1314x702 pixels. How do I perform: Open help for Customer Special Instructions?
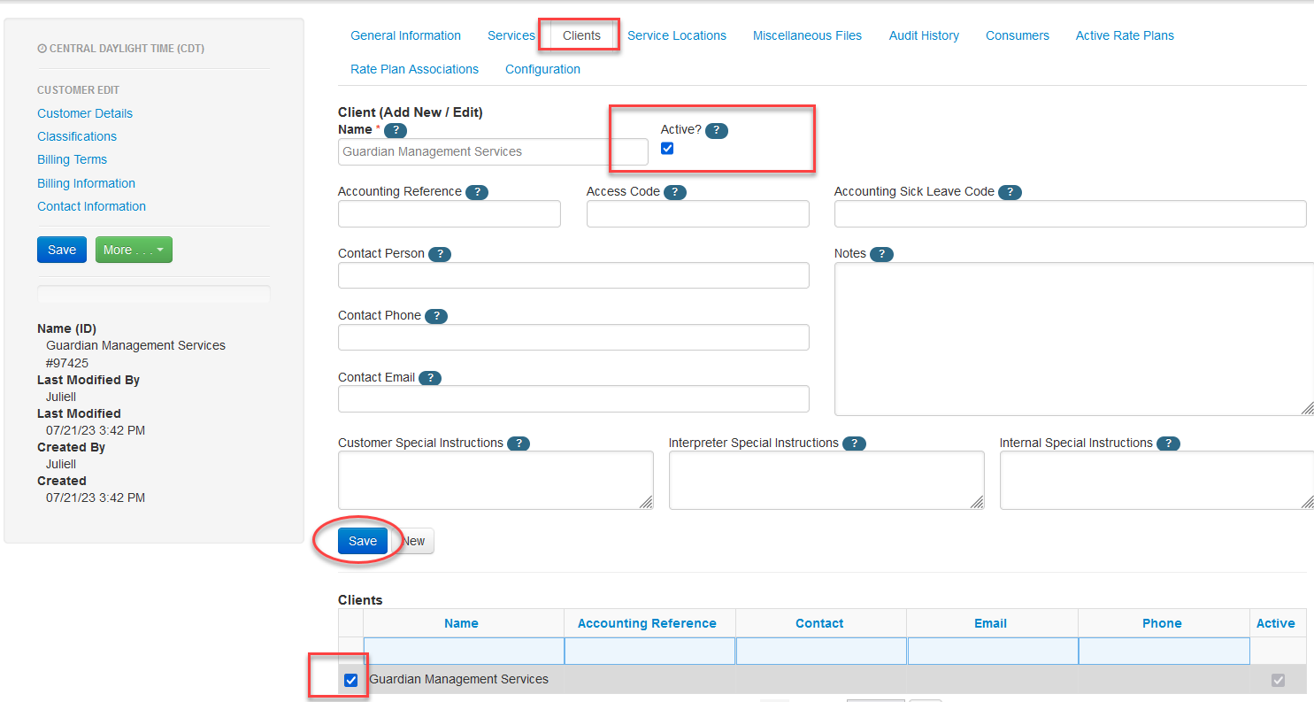[x=519, y=444]
